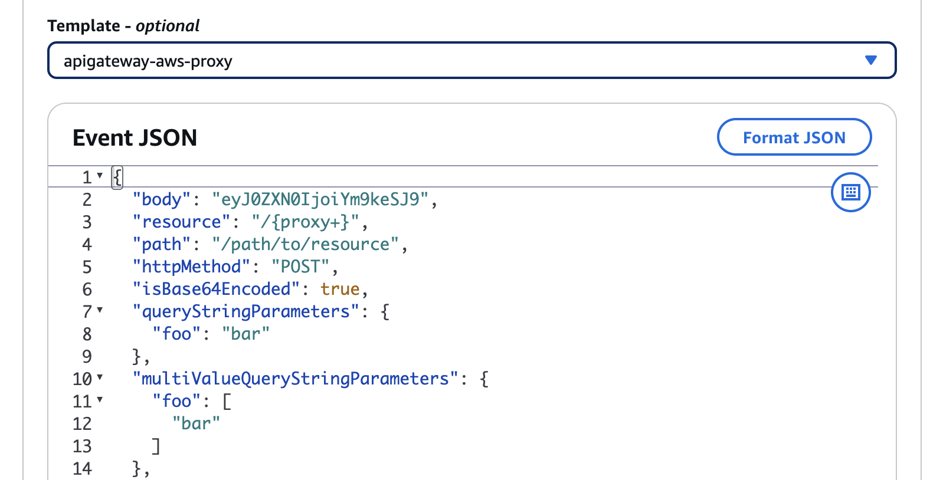Click the Event JSON heading
Image resolution: width=943 pixels, height=480 pixels.
(135, 137)
